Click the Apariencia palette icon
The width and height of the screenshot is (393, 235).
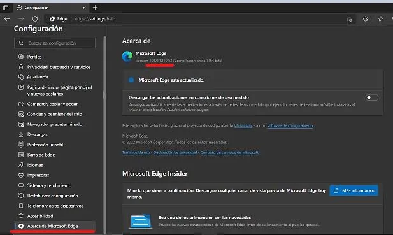click(x=21, y=77)
